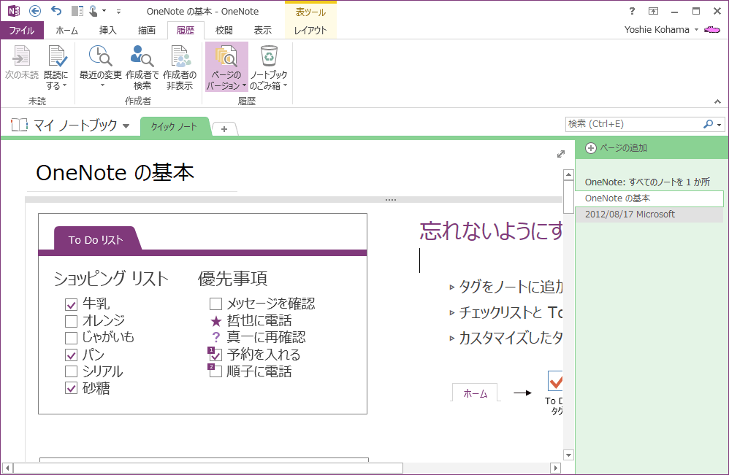The height and width of the screenshot is (475, 729).
Task: Click the OneNote application icon in title bar
Action: 14,11
